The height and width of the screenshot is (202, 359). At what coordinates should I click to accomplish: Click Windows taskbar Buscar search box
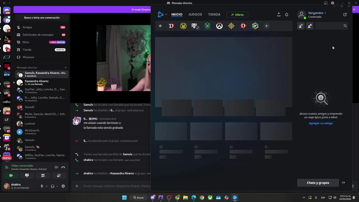[139, 198]
